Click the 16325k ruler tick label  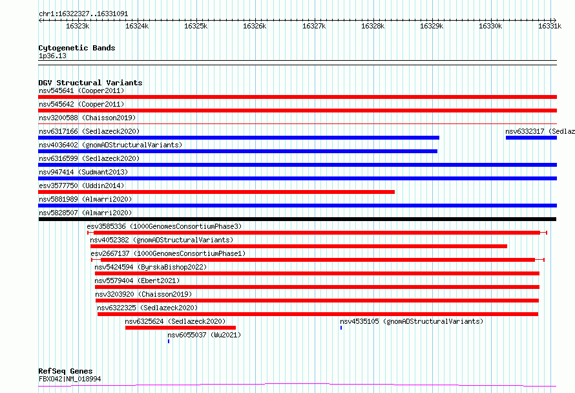click(196, 26)
